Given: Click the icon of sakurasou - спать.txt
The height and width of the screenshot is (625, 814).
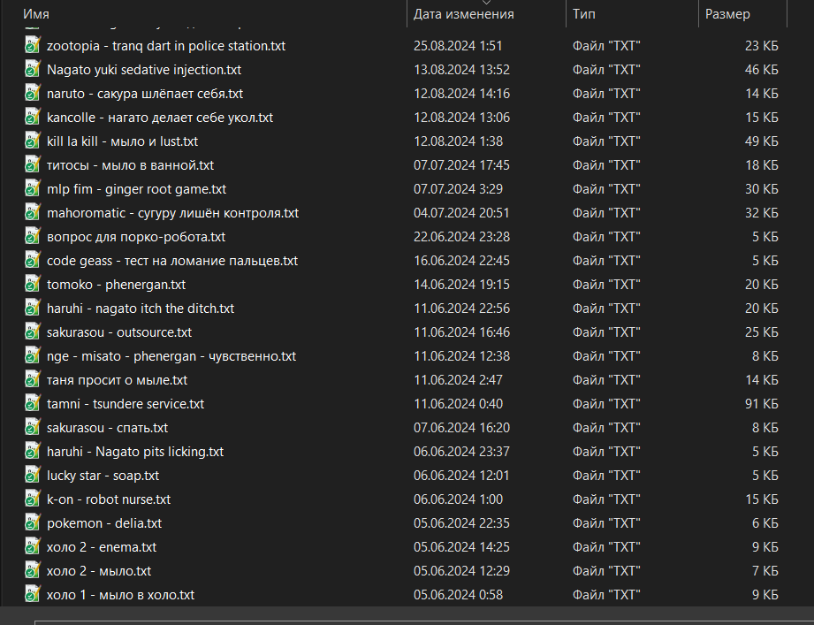Looking at the screenshot, I should click(x=32, y=427).
